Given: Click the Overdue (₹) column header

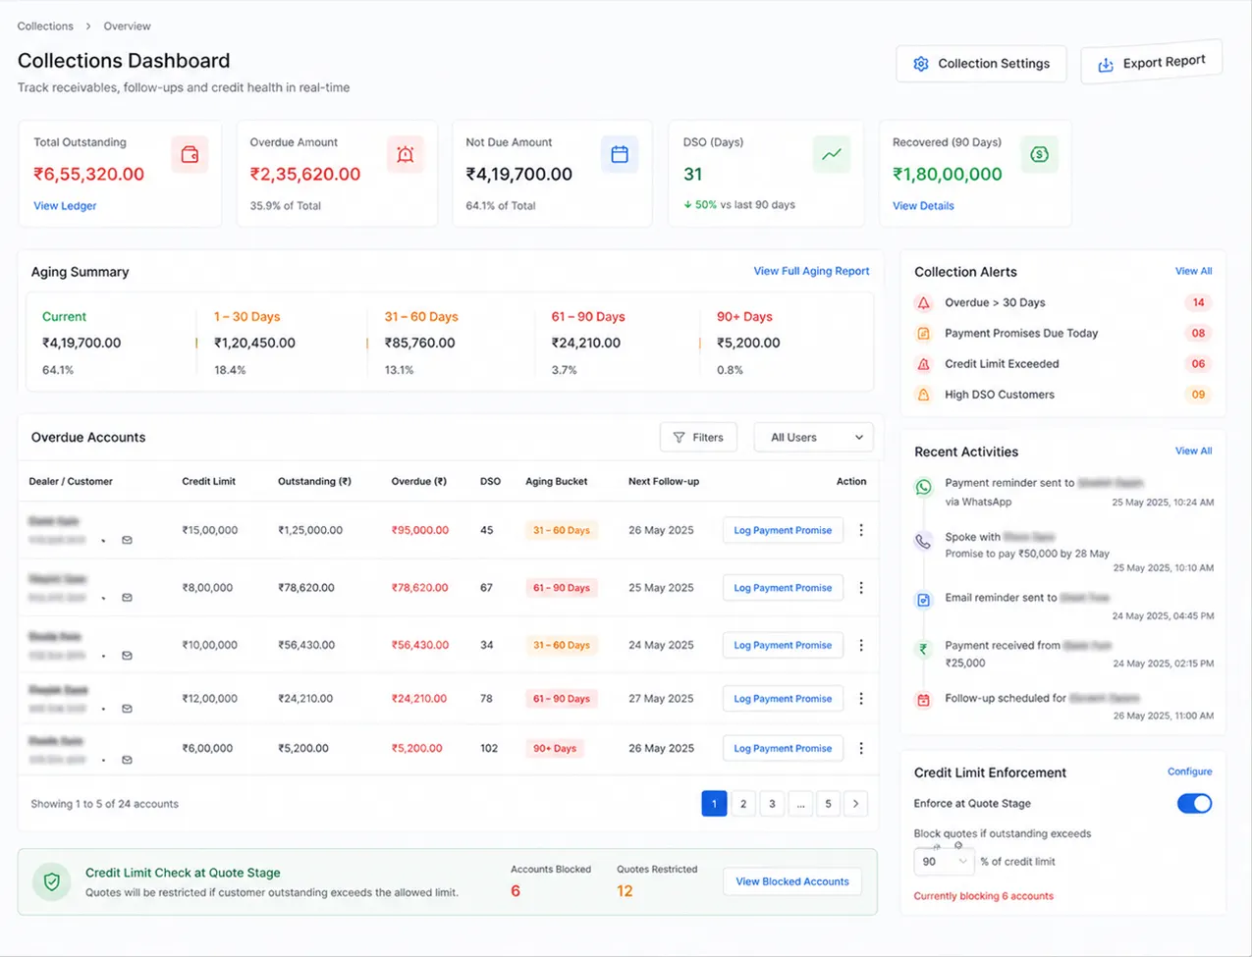Looking at the screenshot, I should pos(418,482).
